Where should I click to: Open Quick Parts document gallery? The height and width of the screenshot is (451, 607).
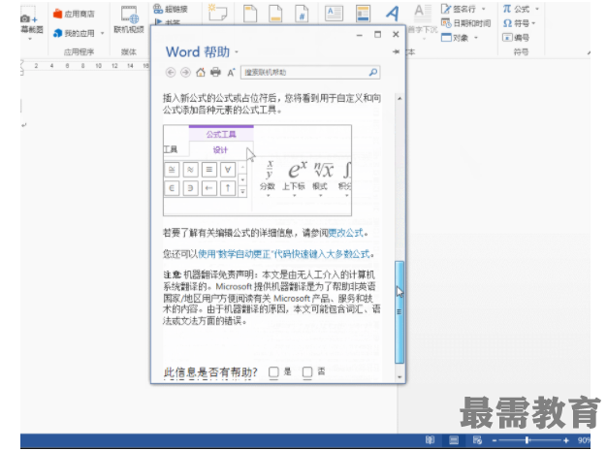[363, 13]
